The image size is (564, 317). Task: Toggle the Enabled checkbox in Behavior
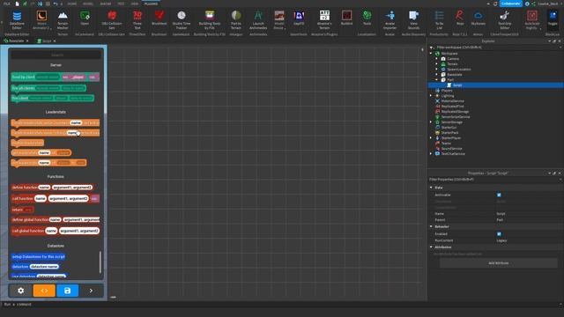coord(499,234)
